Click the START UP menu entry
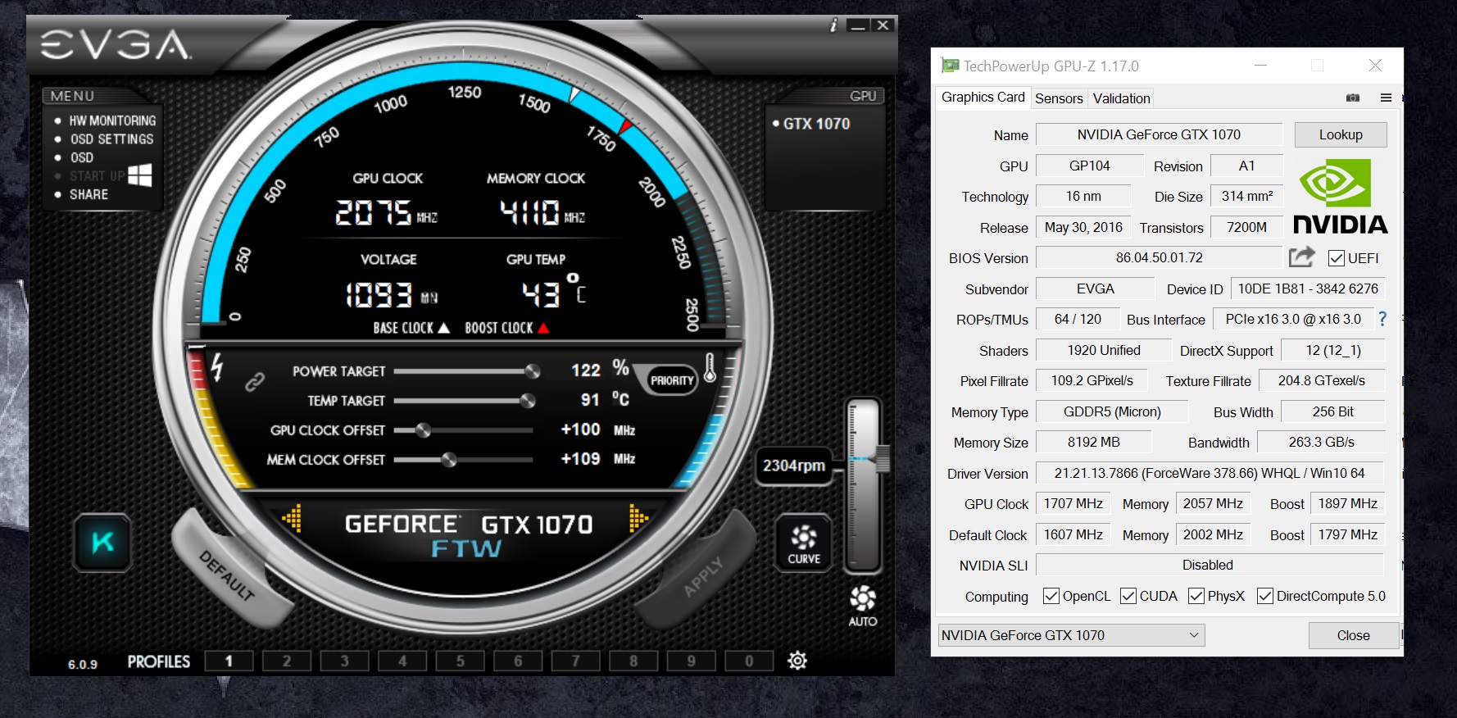This screenshot has height=718, width=1457. point(97,175)
